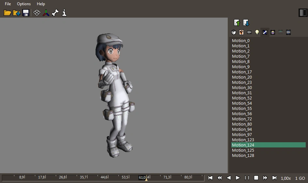
Task: Toggle the grid display button
Action: 37,13
